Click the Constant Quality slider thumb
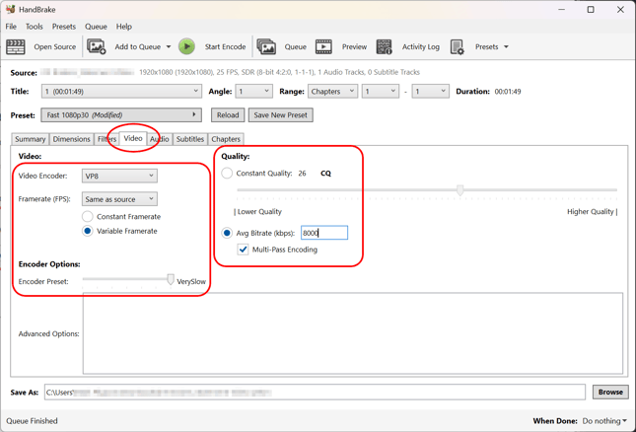 pyautogui.click(x=459, y=189)
